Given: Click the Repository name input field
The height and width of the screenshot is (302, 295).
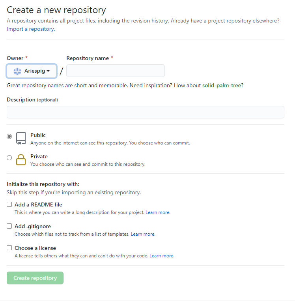Looking at the screenshot, I should pos(116,71).
